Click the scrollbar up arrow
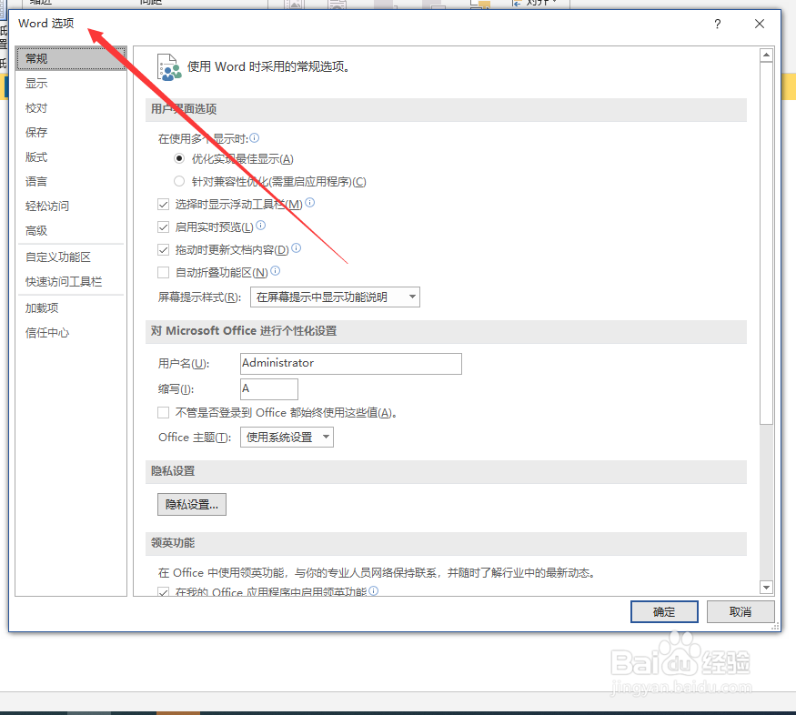Screen dimensions: 796x715 767,55
